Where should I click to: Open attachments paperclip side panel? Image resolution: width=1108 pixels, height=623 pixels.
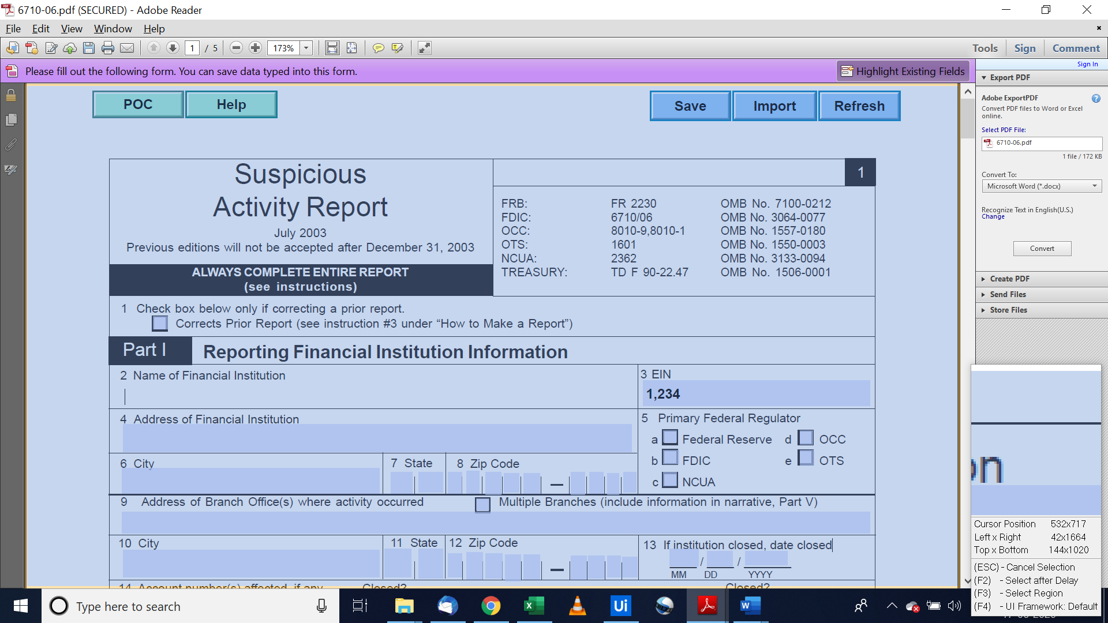pyautogui.click(x=11, y=145)
